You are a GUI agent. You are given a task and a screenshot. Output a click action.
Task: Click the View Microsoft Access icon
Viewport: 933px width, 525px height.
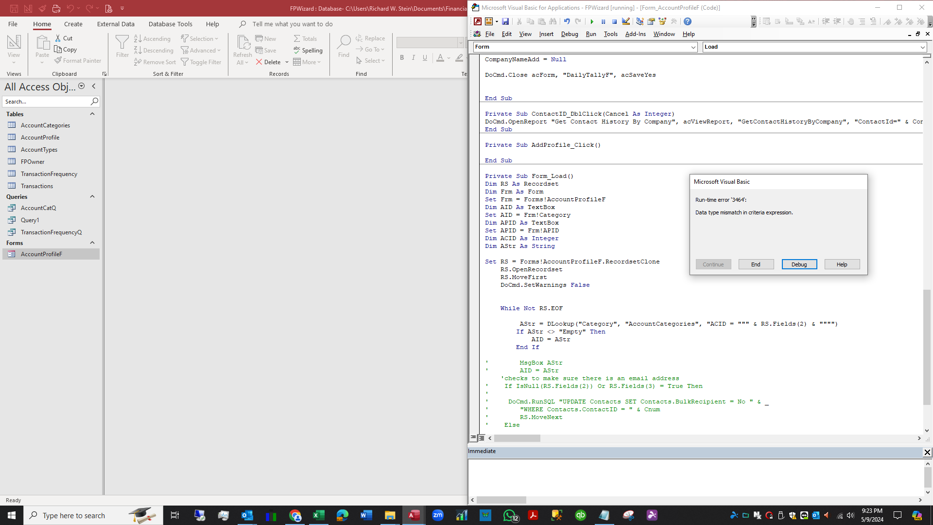(477, 21)
